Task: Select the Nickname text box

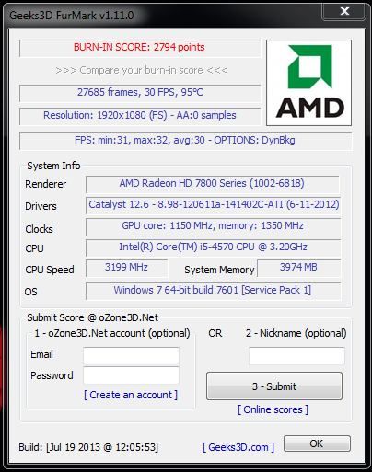Action: click(x=296, y=356)
